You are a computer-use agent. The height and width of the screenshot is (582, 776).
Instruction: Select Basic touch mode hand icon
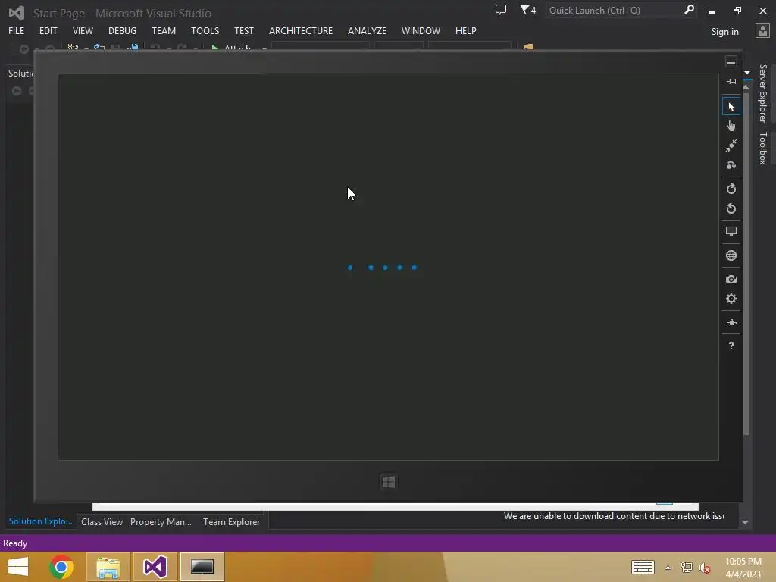[731, 127]
